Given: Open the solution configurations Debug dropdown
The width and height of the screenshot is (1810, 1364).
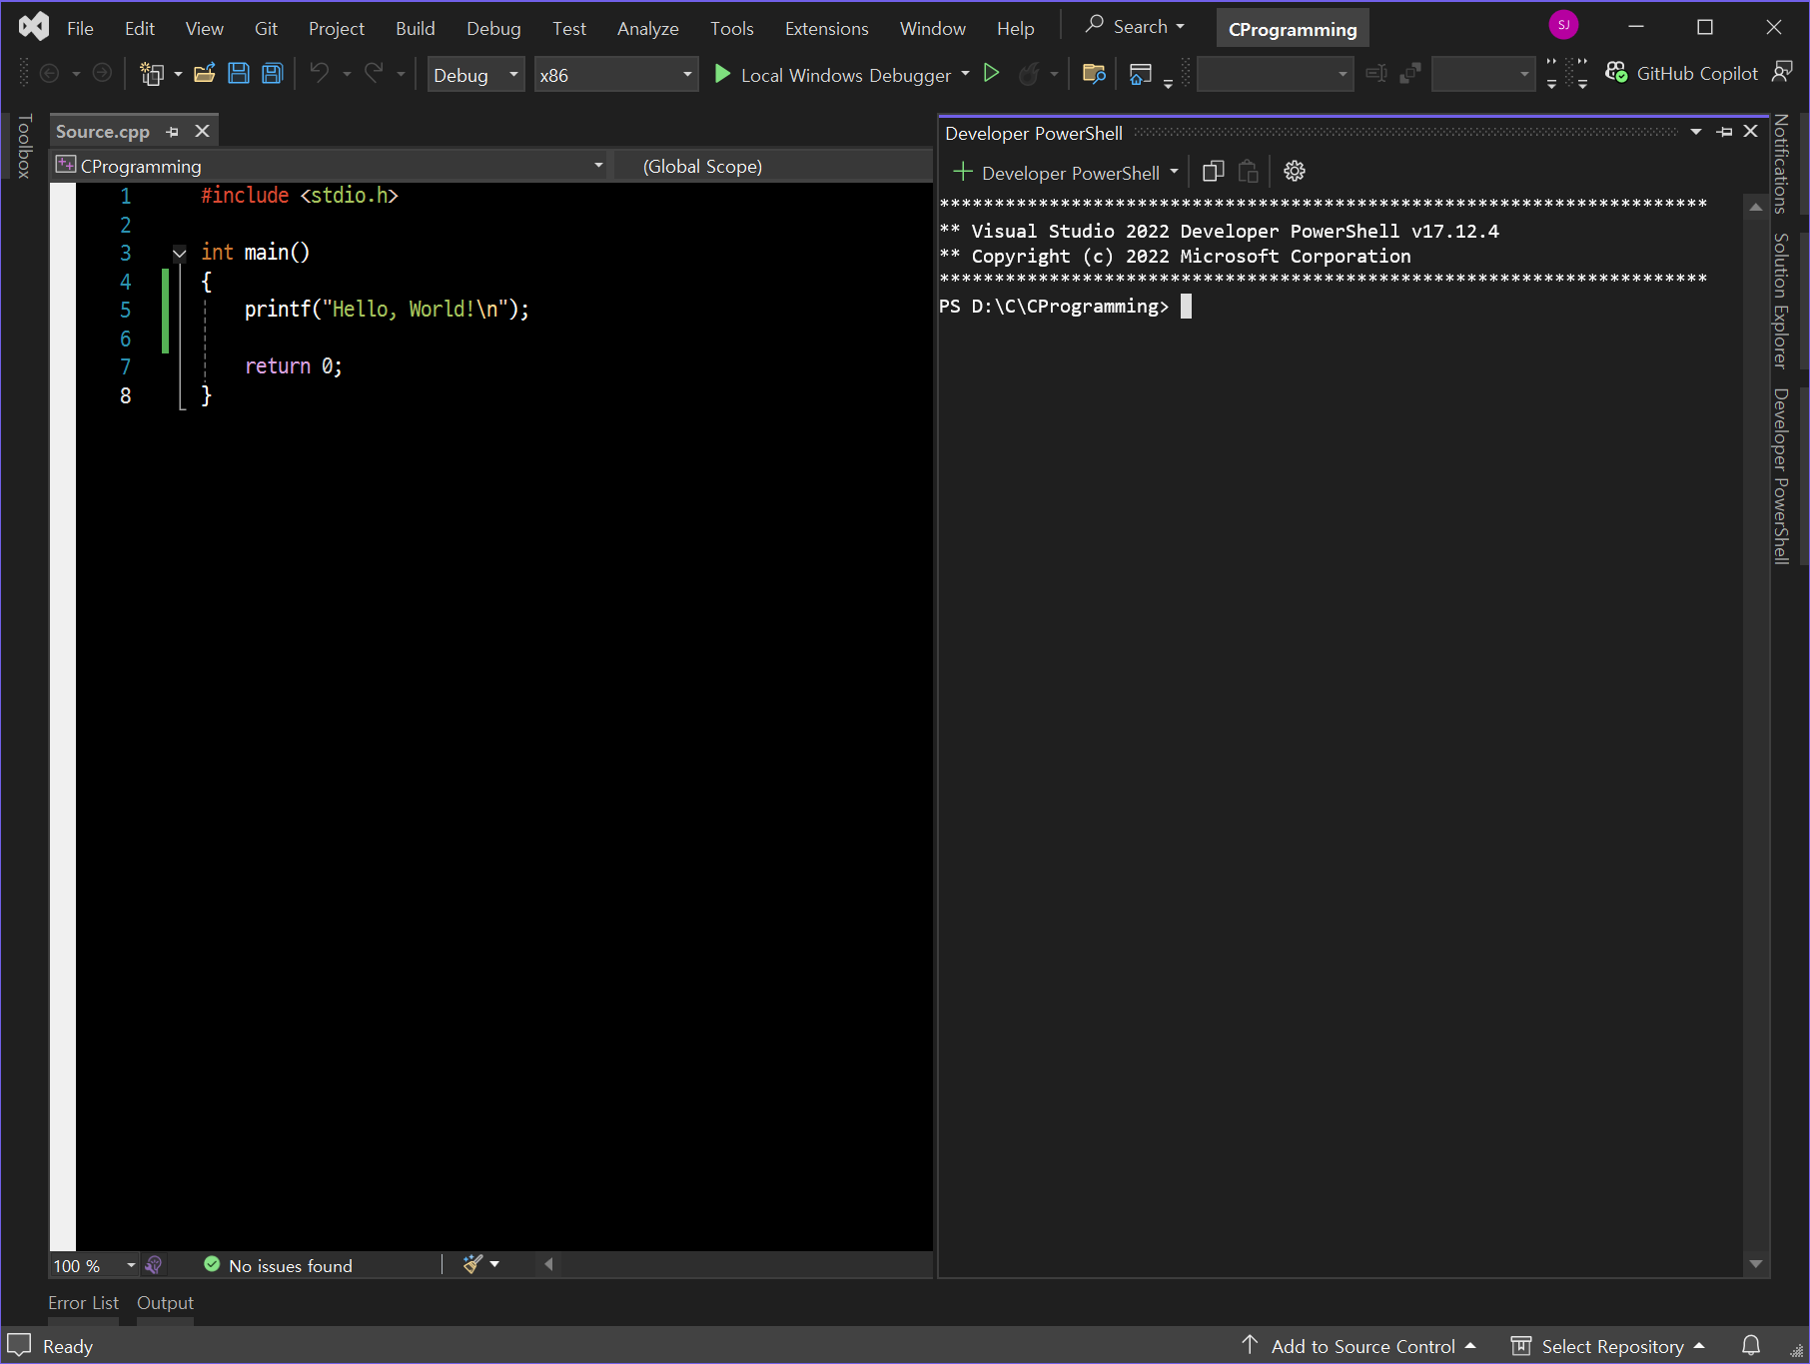Looking at the screenshot, I should point(475,75).
